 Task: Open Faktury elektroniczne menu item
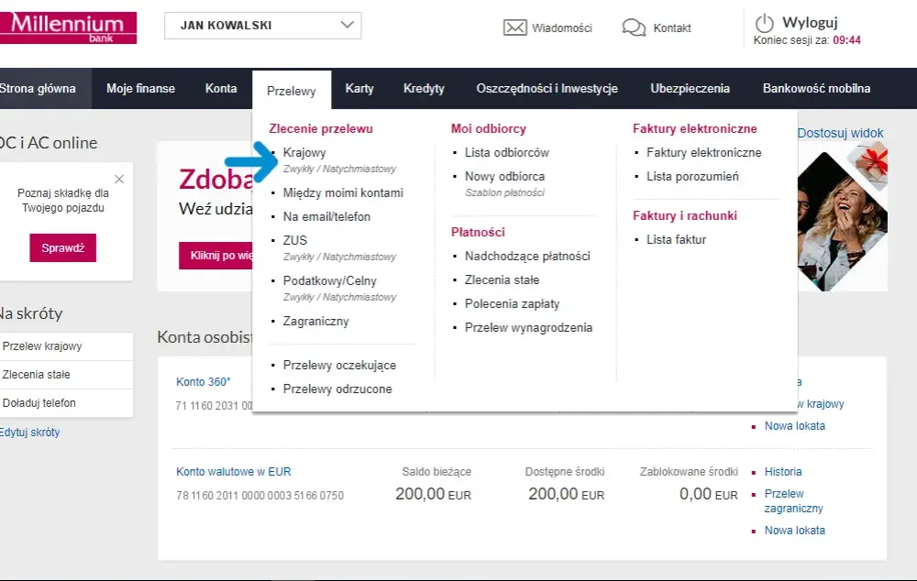[704, 152]
